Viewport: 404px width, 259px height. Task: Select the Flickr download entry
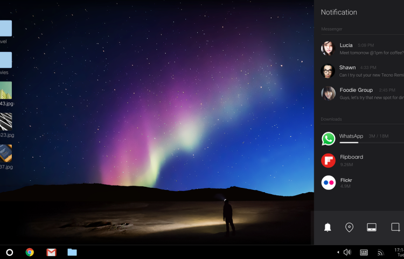coord(361,182)
